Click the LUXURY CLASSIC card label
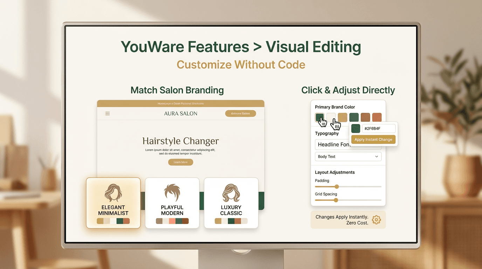 click(231, 210)
